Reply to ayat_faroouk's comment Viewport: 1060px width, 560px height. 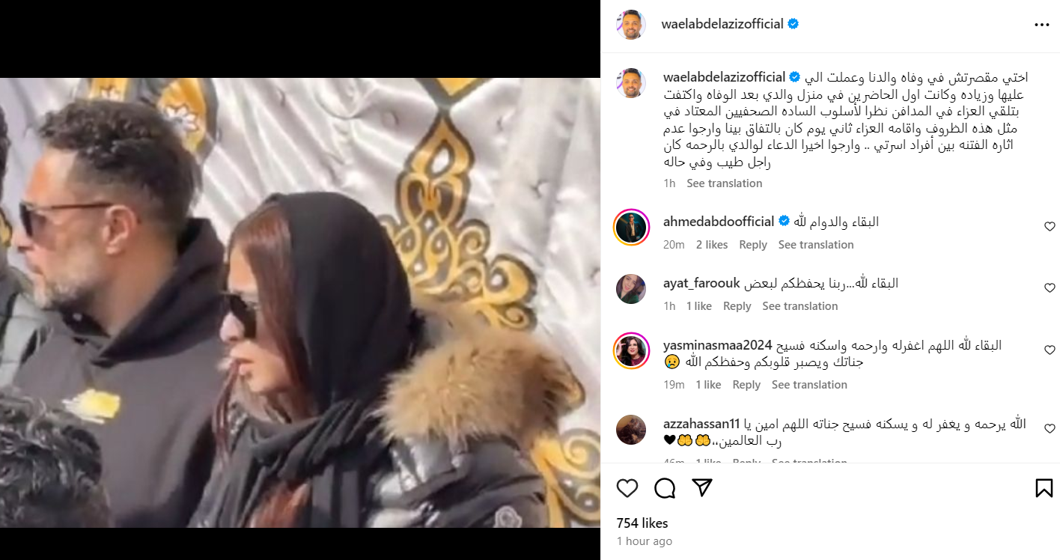(737, 306)
